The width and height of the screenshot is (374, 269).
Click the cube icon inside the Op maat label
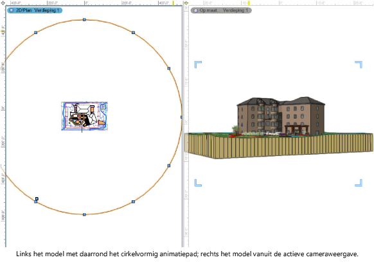pyautogui.click(x=195, y=10)
